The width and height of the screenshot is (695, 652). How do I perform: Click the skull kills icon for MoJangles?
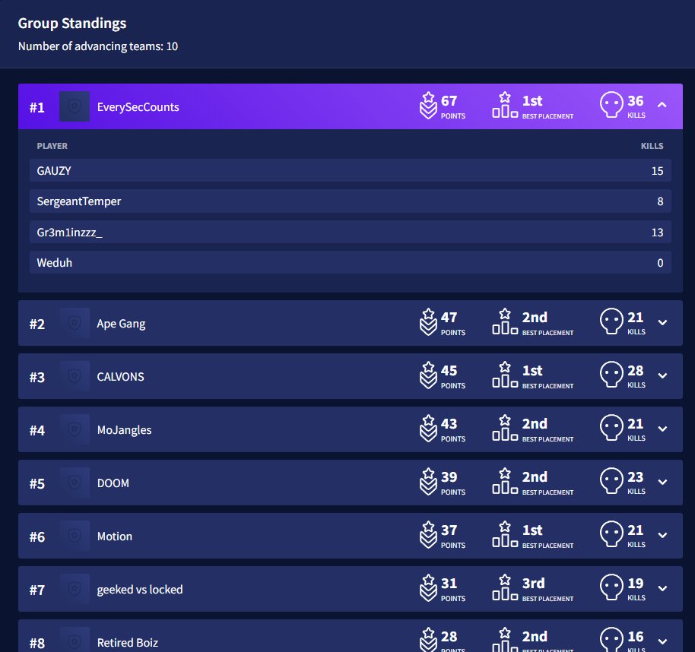click(x=611, y=427)
